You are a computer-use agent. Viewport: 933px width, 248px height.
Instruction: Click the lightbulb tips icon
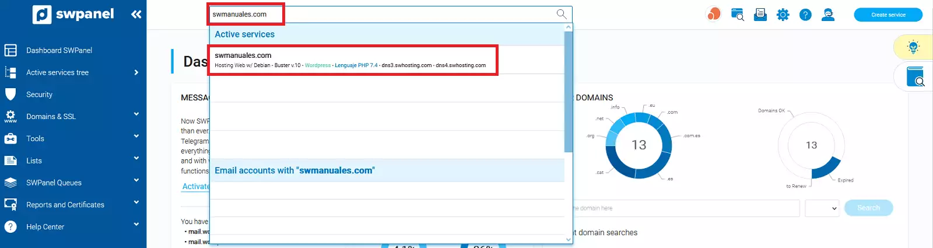913,47
